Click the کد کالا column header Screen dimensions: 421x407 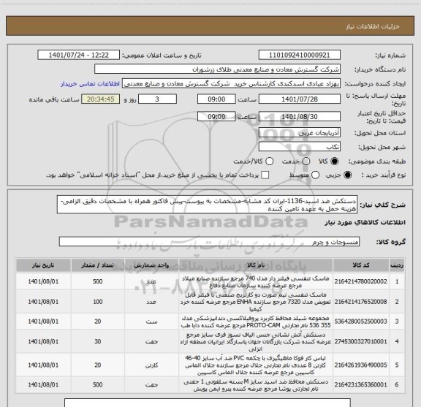pos(361,265)
